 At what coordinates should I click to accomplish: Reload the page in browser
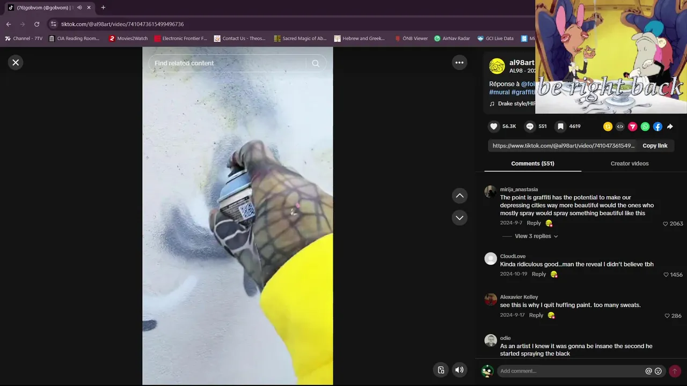coord(36,24)
